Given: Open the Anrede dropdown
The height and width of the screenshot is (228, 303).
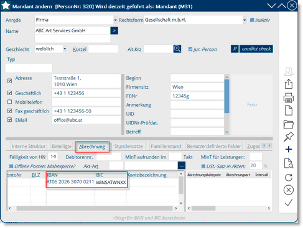Looking at the screenshot, I should point(116,20).
